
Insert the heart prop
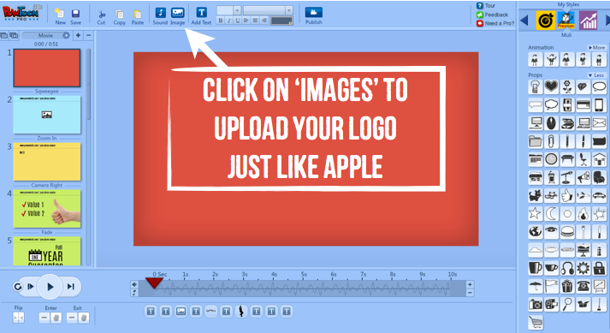click(x=551, y=86)
